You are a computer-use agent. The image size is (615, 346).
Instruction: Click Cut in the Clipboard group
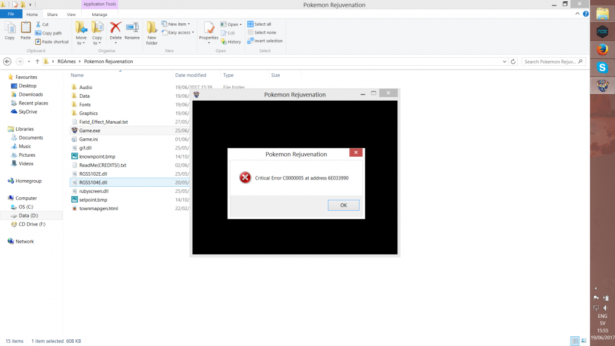coord(42,25)
